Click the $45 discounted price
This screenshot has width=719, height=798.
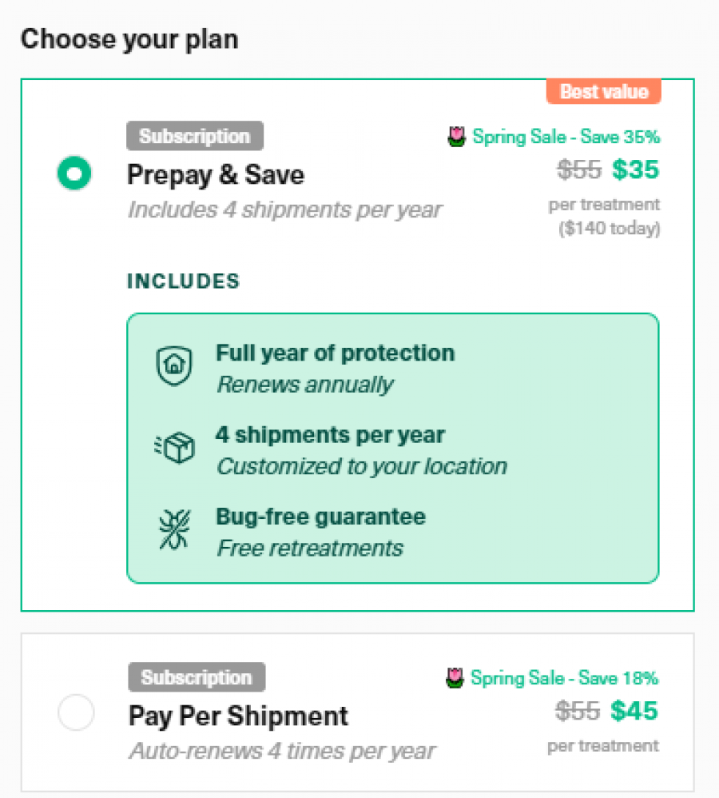point(634,711)
